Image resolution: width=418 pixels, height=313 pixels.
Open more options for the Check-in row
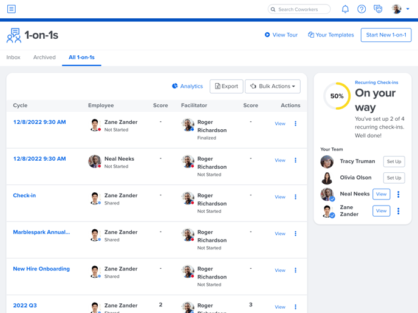tap(295, 197)
